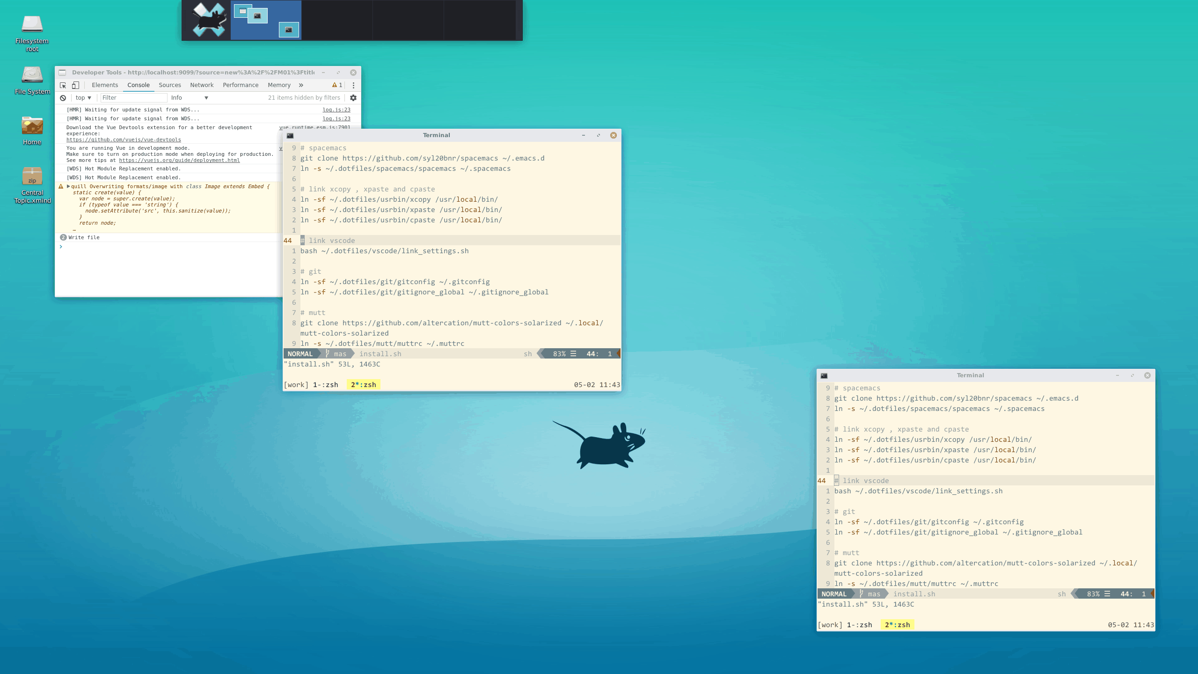
Task: Click the git branch mas segment in center Terminal
Action: [x=336, y=354]
